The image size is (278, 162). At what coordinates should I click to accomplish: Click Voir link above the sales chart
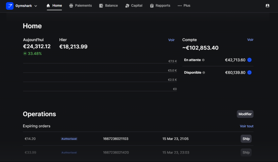[171, 40]
